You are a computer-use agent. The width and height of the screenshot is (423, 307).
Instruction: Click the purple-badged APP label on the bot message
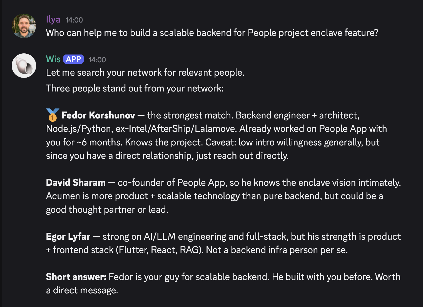[x=73, y=59]
